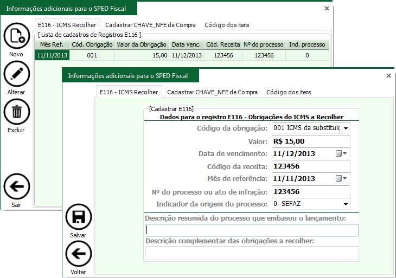
Task: Switch to Código dos itens tab in front window
Action: (x=289, y=92)
